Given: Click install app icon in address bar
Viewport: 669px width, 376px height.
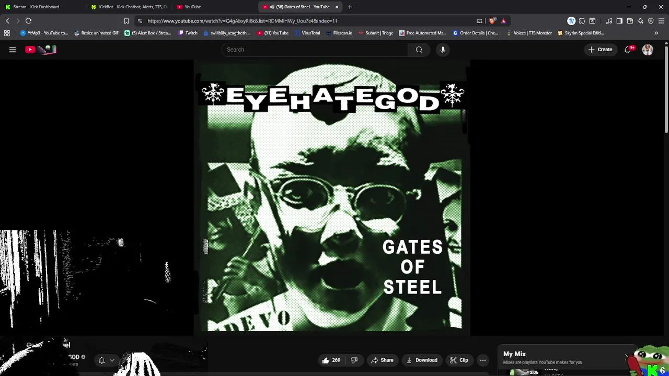Looking at the screenshot, I should tap(479, 21).
